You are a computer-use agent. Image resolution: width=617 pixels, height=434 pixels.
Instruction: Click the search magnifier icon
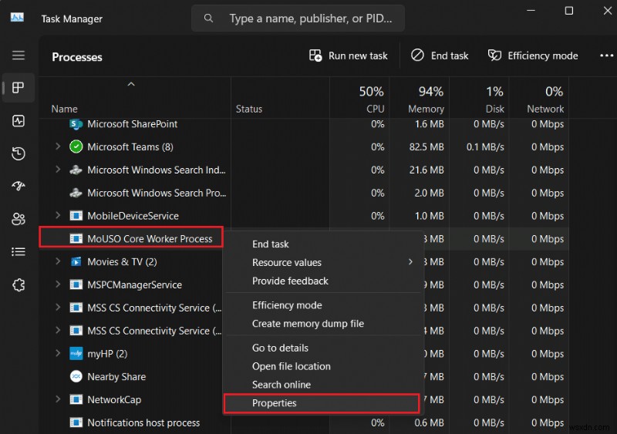click(x=208, y=18)
